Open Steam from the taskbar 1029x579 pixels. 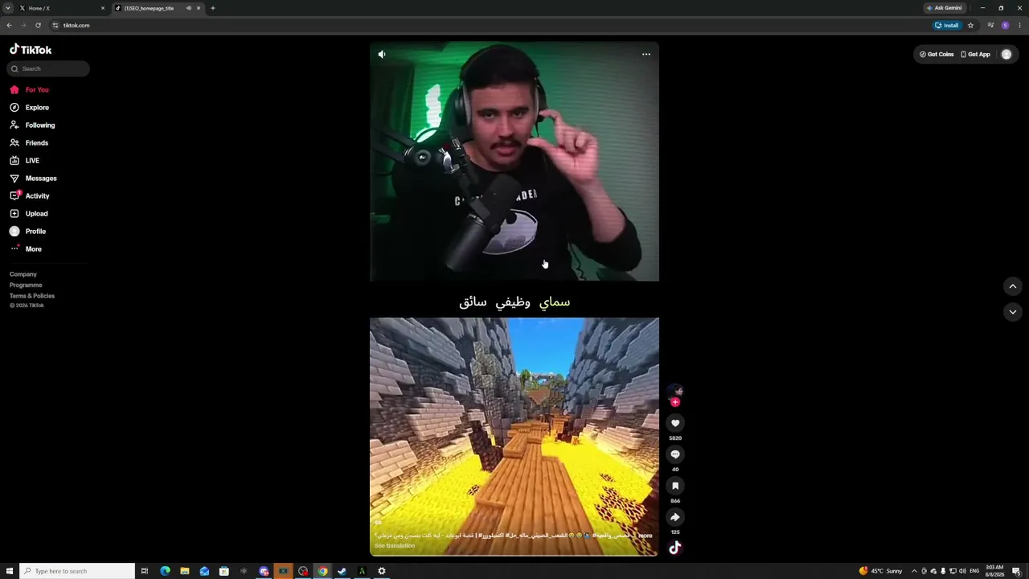click(x=342, y=571)
